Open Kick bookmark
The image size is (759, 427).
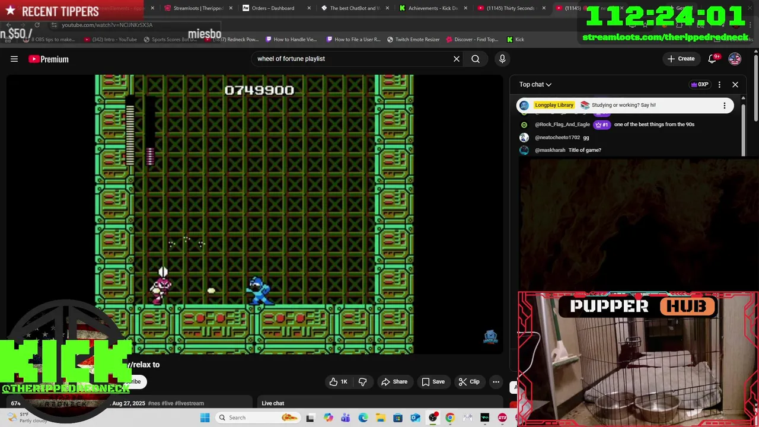click(515, 40)
